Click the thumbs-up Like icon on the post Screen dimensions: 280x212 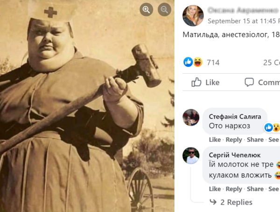(196, 82)
